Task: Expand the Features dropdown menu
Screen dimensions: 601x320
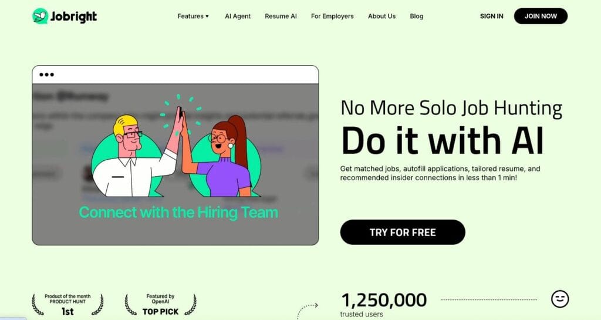Action: tap(193, 16)
